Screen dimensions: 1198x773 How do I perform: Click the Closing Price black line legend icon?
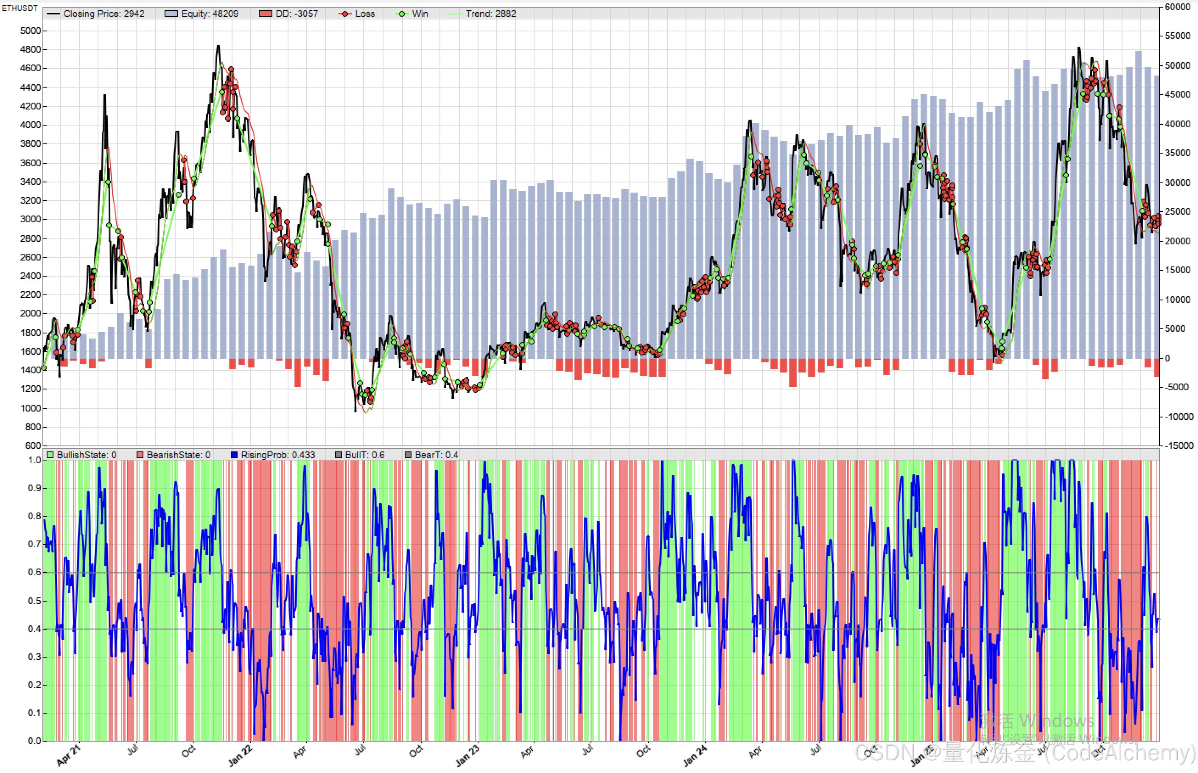pos(53,14)
